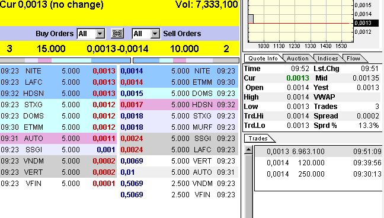Open the Flow tab
384x218 pixels.
353,58
